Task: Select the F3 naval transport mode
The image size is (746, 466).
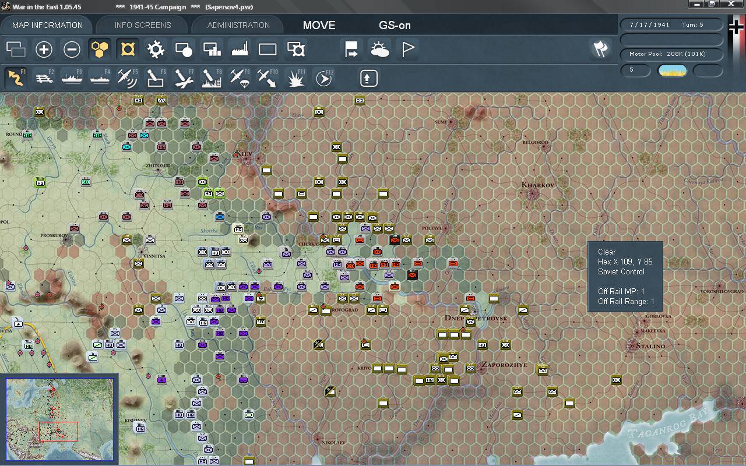Action: click(x=72, y=77)
